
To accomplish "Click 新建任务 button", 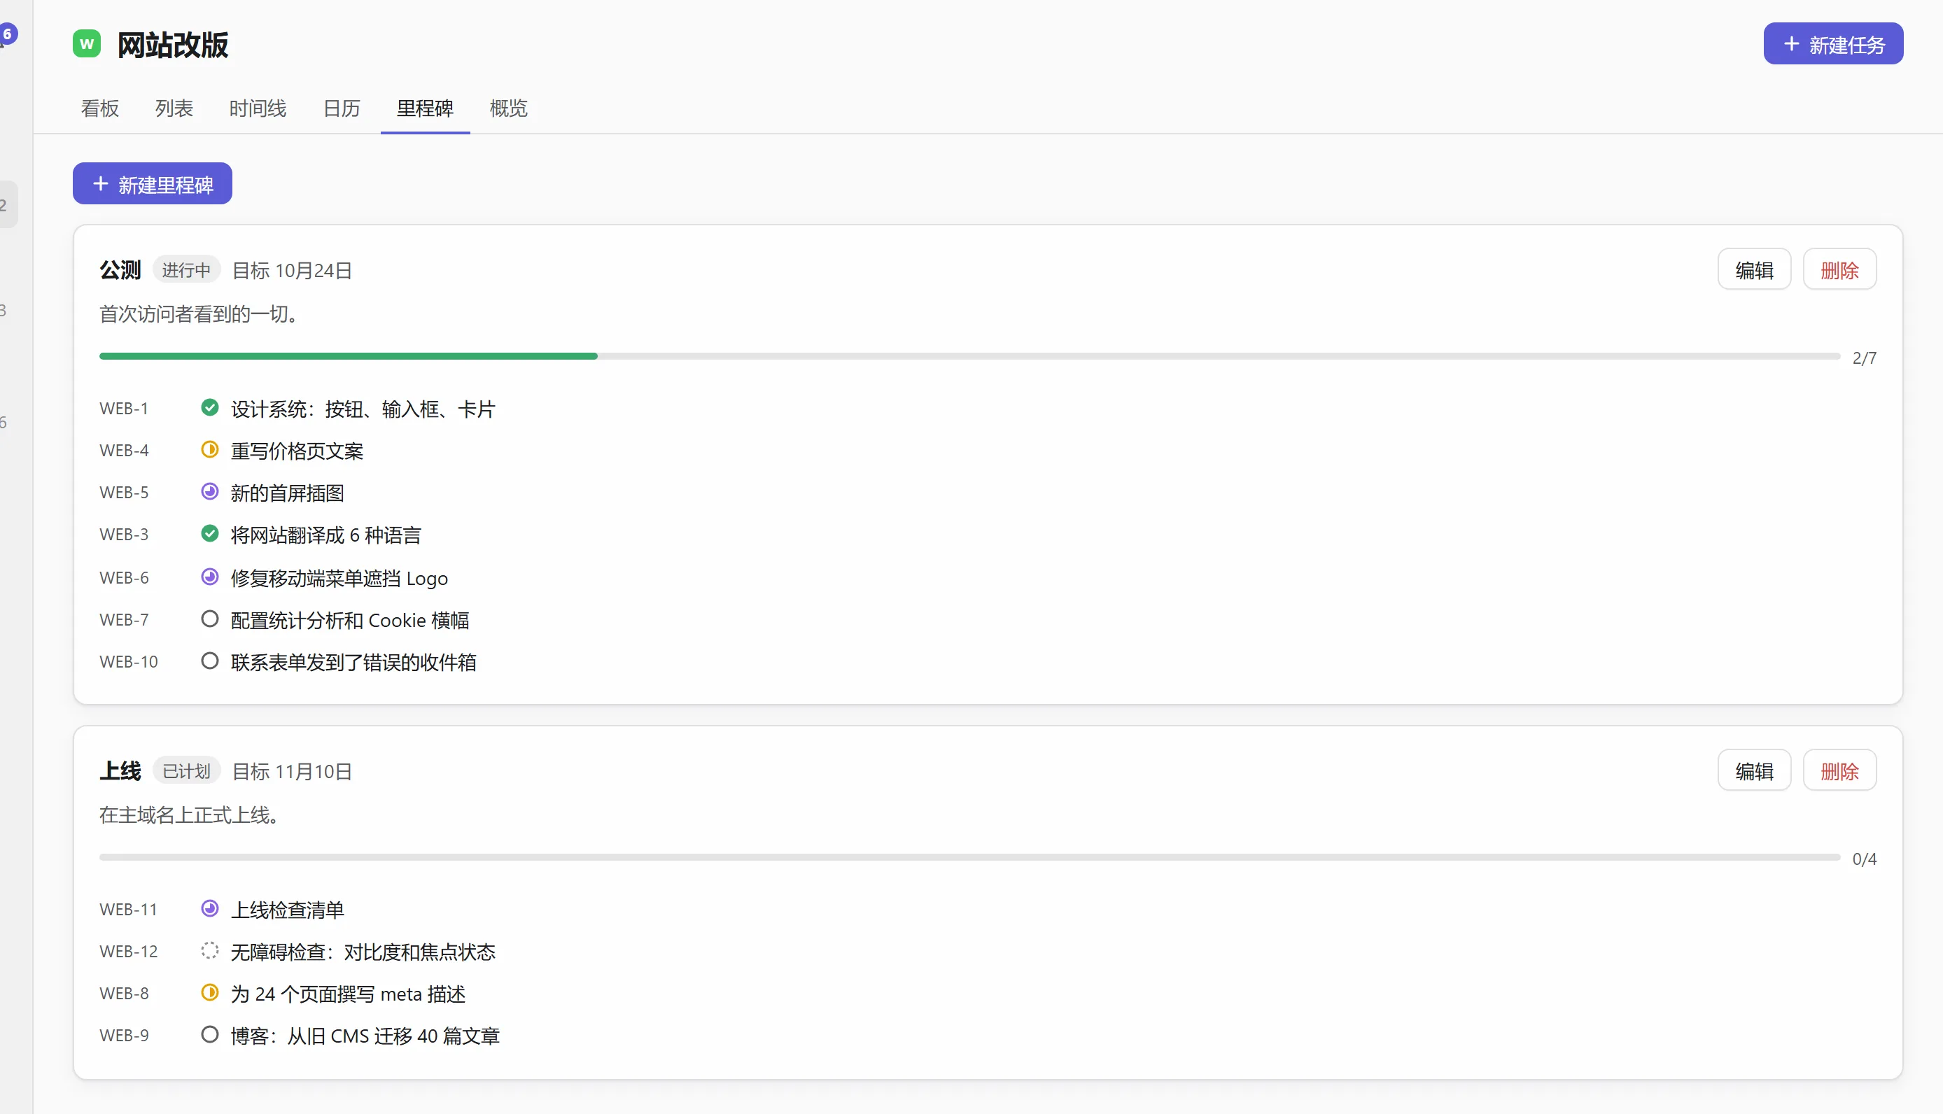I will (1833, 44).
